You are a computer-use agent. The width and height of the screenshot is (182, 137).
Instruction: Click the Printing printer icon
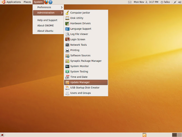point(67,50)
